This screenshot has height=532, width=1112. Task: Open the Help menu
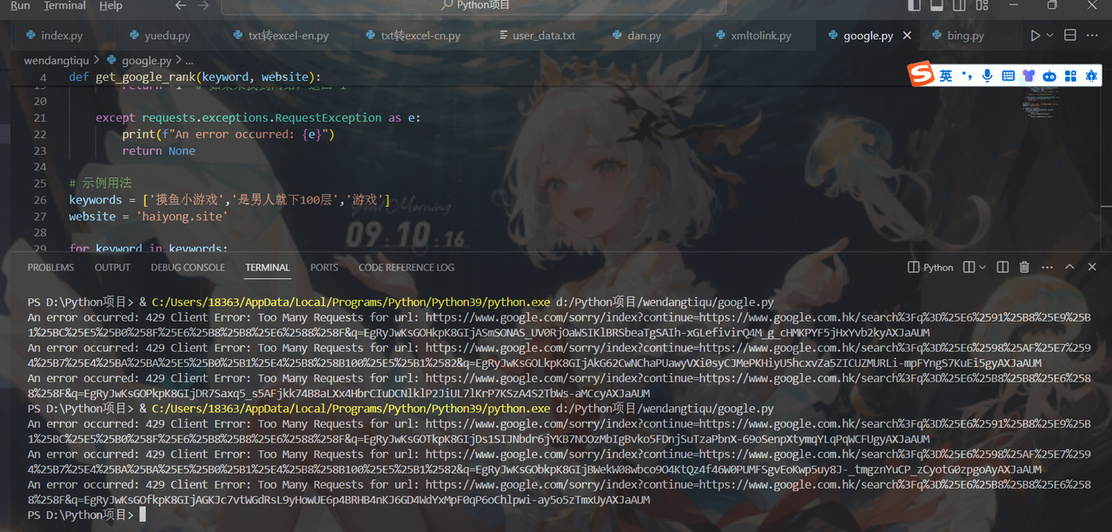(111, 5)
